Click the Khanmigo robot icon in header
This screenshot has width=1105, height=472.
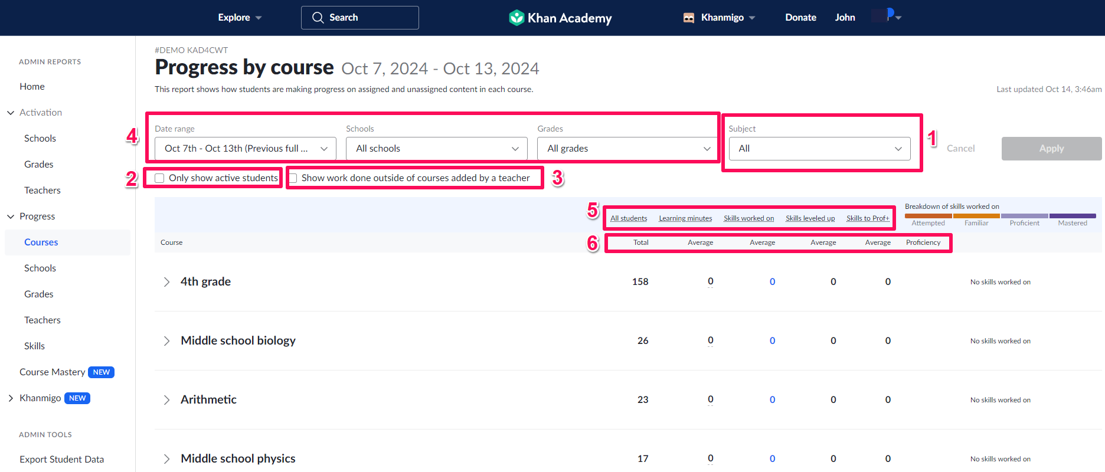[688, 18]
